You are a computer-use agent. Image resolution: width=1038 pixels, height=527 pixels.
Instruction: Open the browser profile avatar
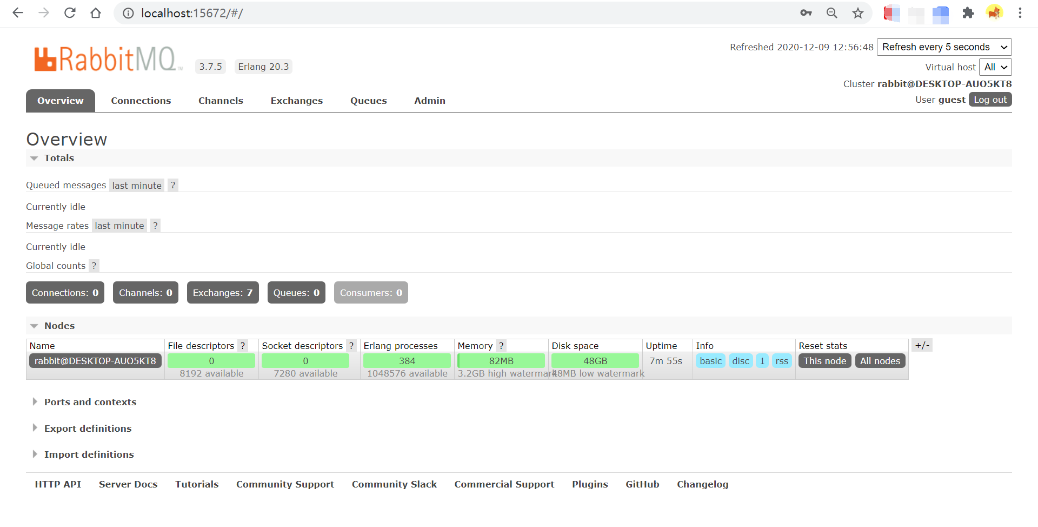tap(994, 12)
